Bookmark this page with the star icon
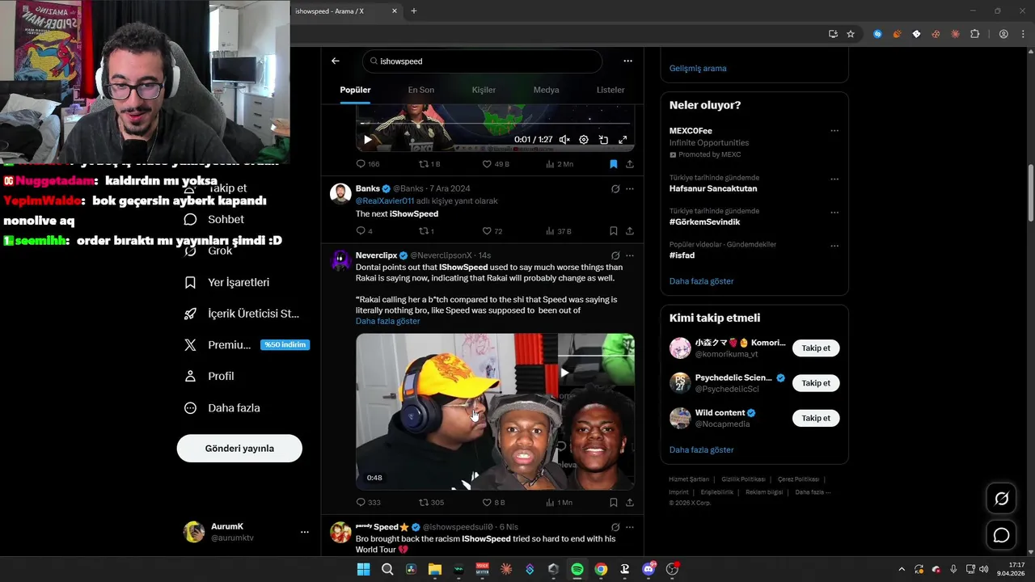Image resolution: width=1035 pixels, height=582 pixels. click(x=851, y=34)
